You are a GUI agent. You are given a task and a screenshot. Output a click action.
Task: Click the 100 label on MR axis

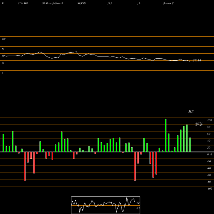pyautogui.click(x=209, y=120)
